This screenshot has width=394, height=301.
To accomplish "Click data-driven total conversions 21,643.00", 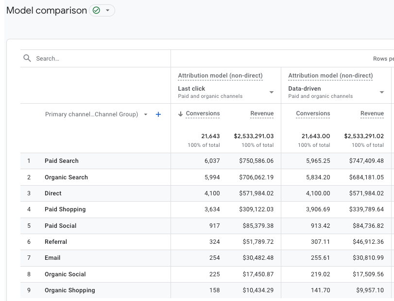I will point(316,136).
